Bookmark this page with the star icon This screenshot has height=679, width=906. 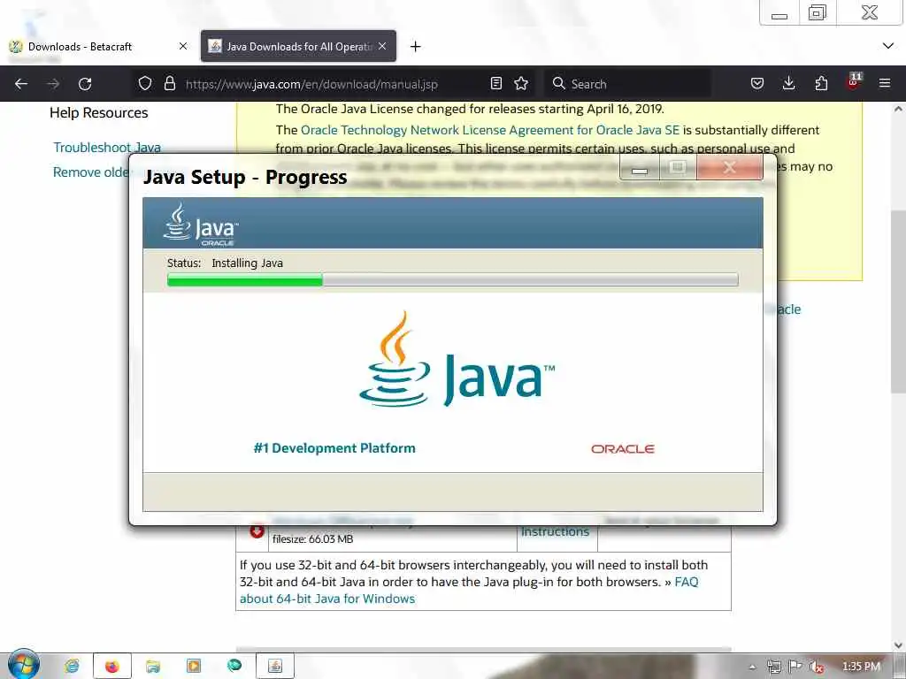coord(521,83)
